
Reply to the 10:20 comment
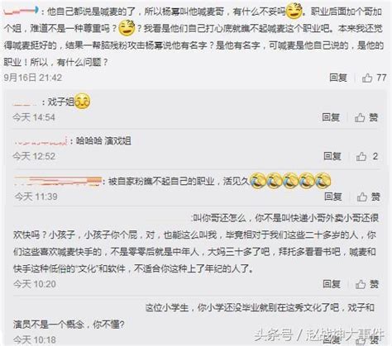[x=332, y=284]
